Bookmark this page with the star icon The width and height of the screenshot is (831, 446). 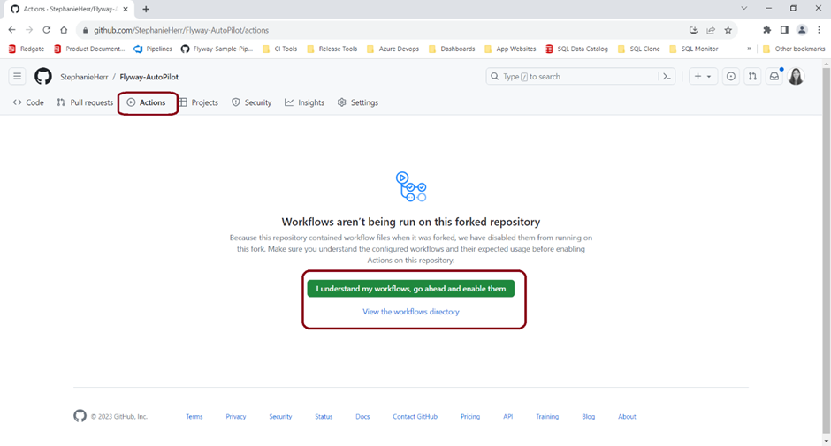(728, 30)
